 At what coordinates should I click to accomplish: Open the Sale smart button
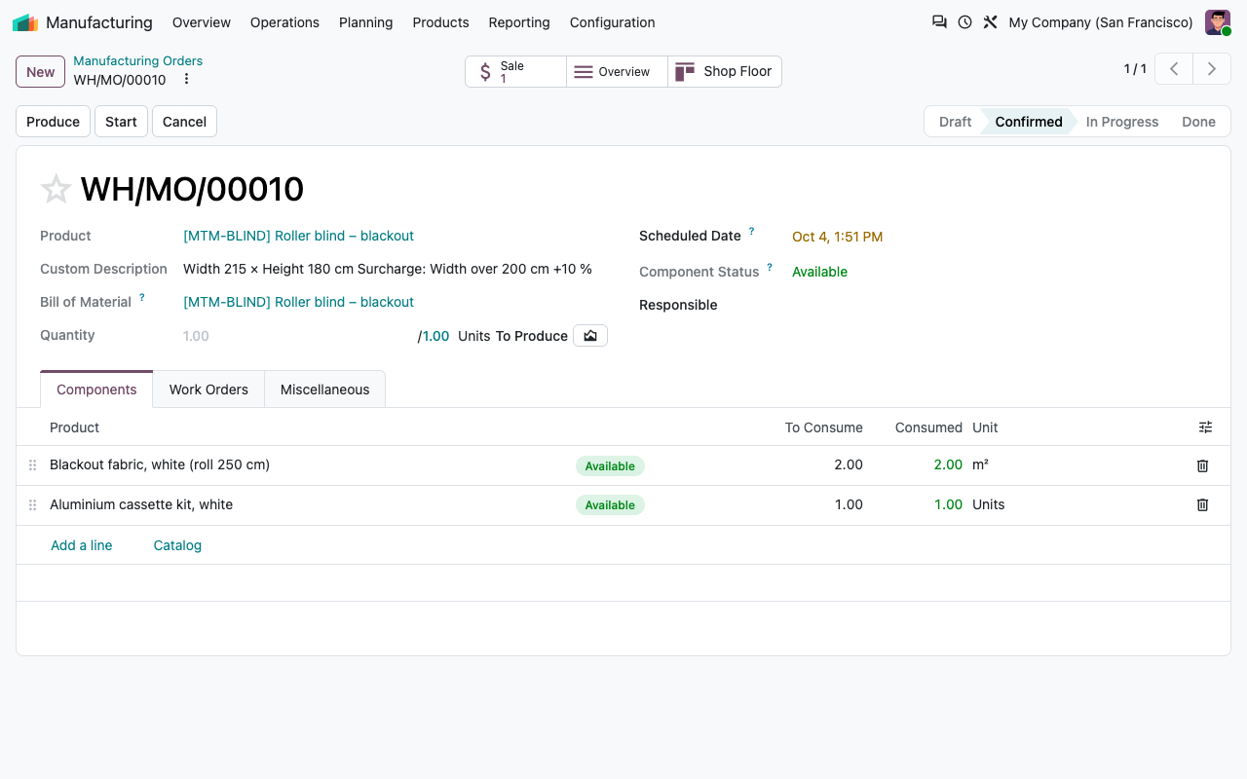(x=515, y=71)
